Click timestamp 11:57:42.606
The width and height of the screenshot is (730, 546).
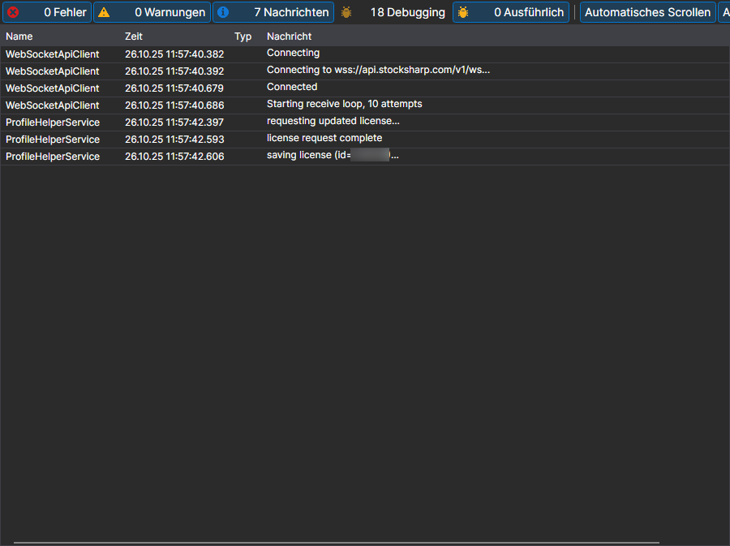click(174, 157)
